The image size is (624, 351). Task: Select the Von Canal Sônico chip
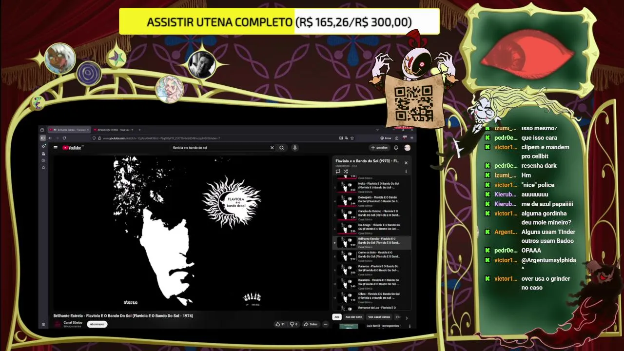(x=379, y=317)
